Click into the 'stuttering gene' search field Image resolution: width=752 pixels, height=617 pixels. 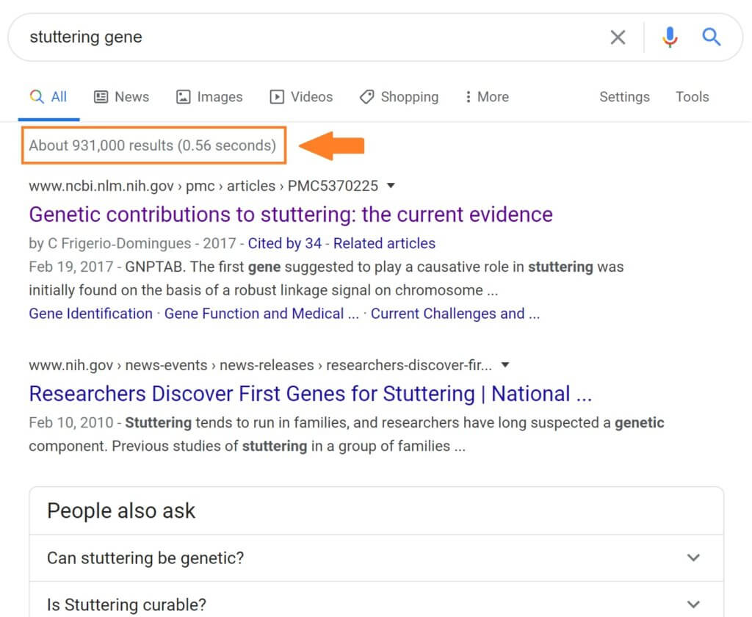click(307, 37)
